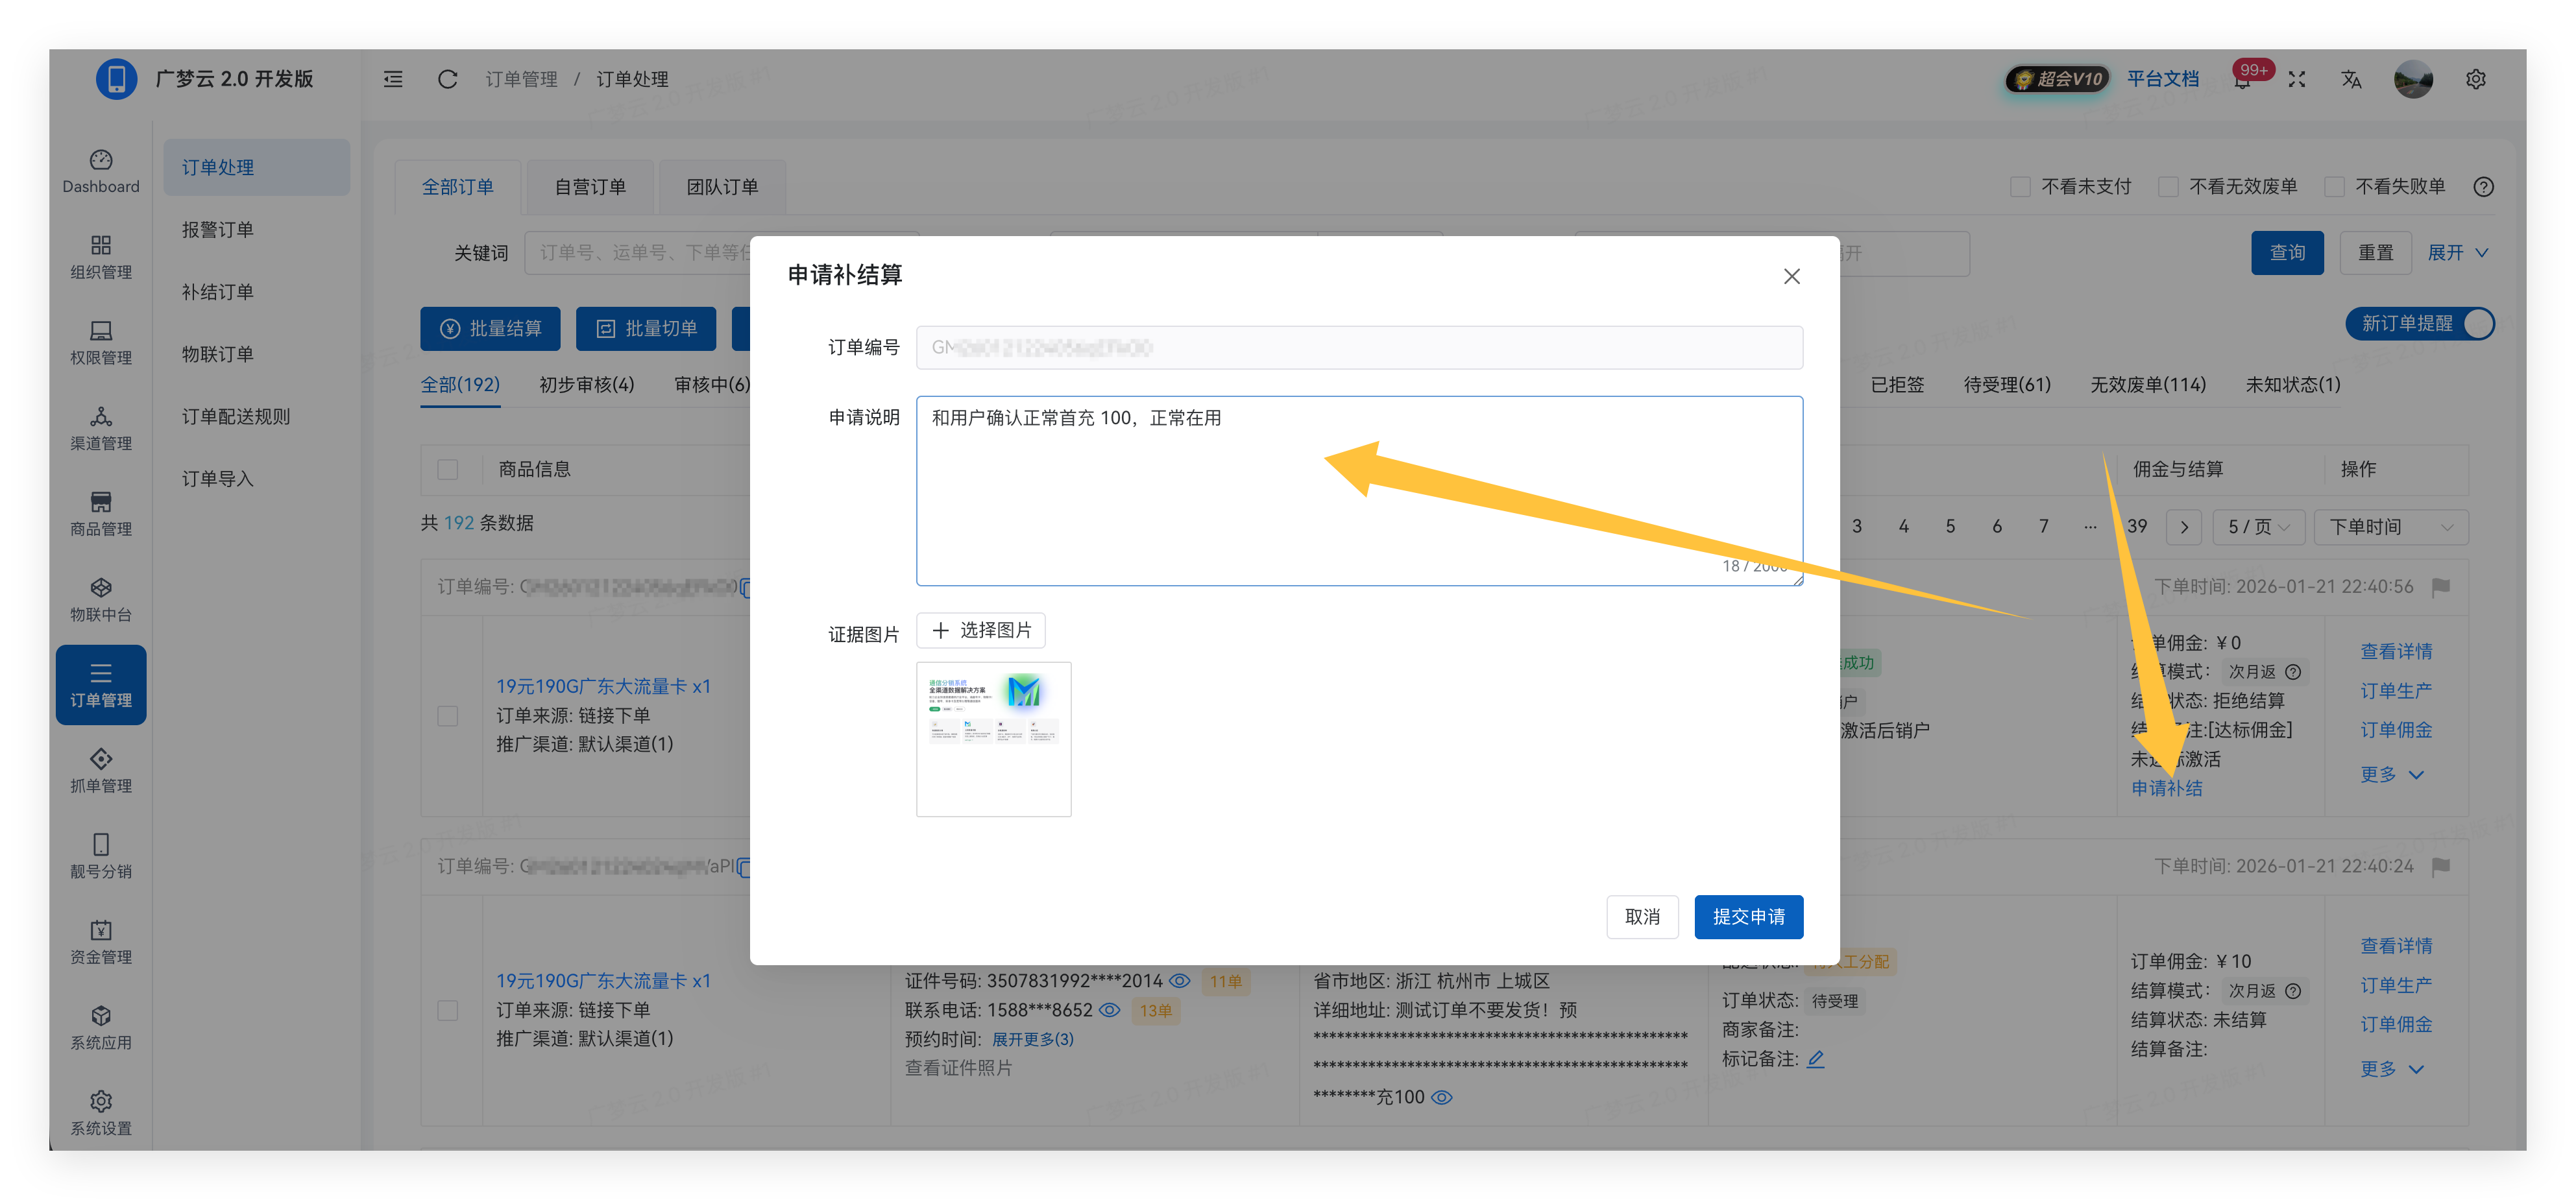Click the settings gear in top bar
Image resolution: width=2576 pixels, height=1200 pixels.
(2475, 79)
